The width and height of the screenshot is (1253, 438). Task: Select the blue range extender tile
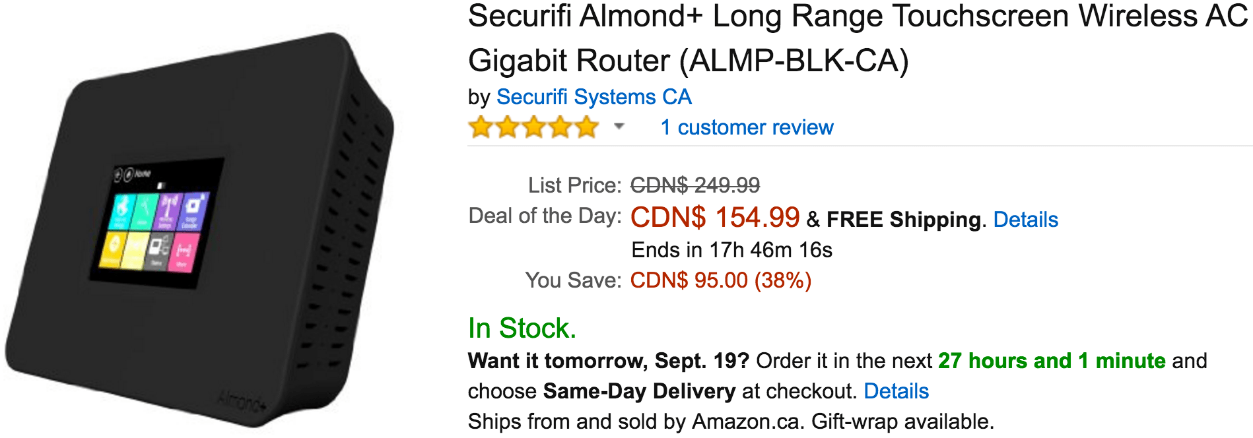(194, 211)
